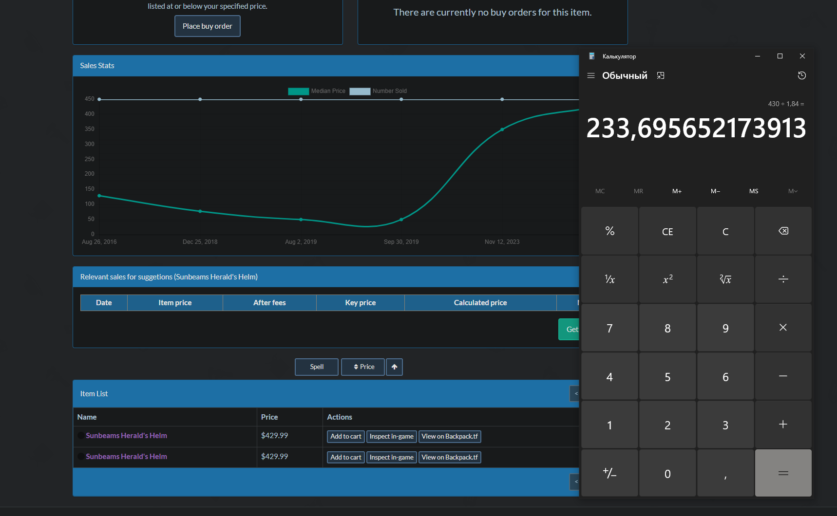Open the calculator history icon
The height and width of the screenshot is (516, 837).
[x=802, y=75]
